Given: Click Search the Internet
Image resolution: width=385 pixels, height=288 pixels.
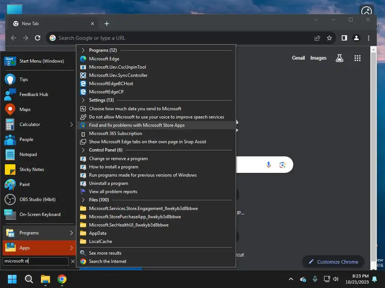Looking at the screenshot, I should (x=156, y=261).
